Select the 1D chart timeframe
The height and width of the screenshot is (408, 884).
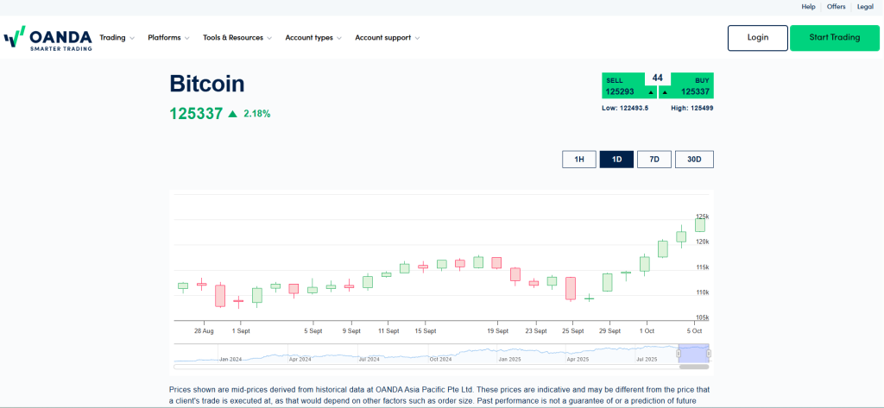pyautogui.click(x=616, y=160)
